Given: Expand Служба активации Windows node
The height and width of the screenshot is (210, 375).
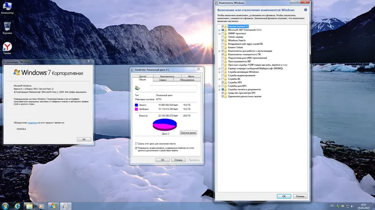Looking at the screenshot, I should click(x=219, y=72).
